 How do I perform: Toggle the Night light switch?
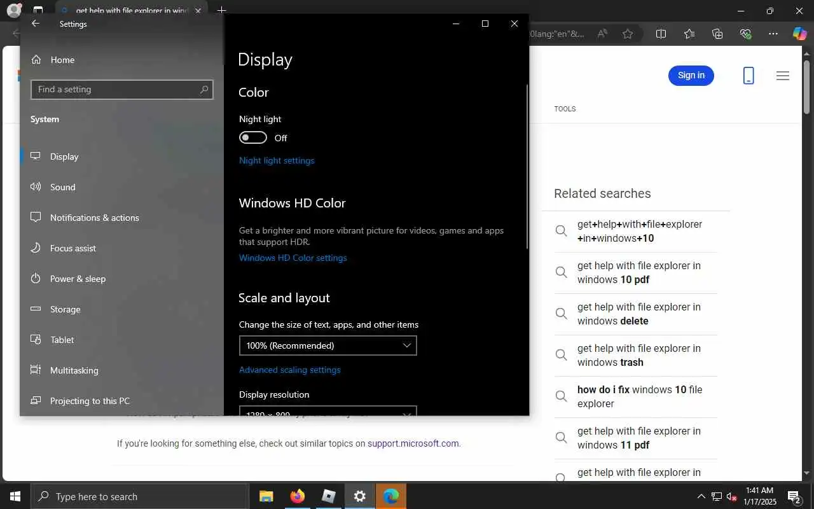(253, 138)
